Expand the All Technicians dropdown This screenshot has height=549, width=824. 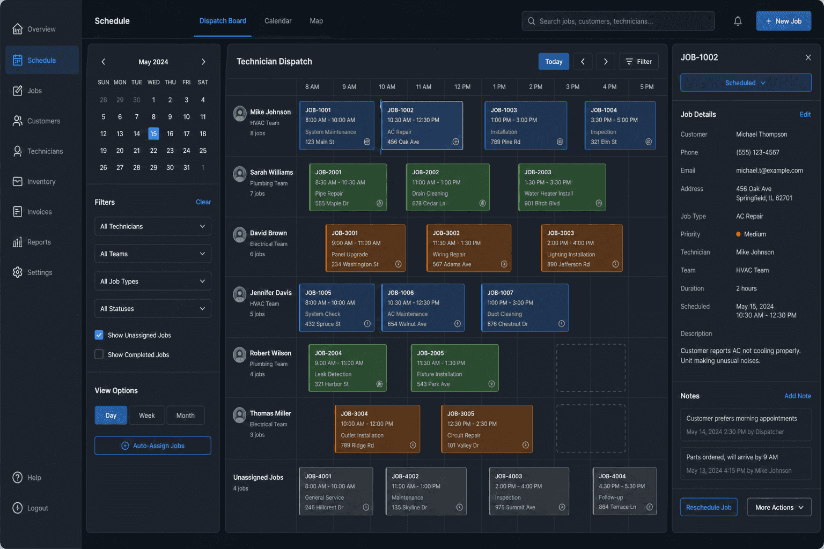pos(153,226)
